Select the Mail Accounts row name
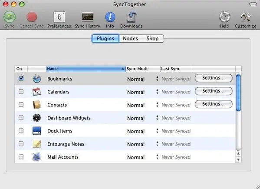The width and height of the screenshot is (260, 189). point(63,157)
